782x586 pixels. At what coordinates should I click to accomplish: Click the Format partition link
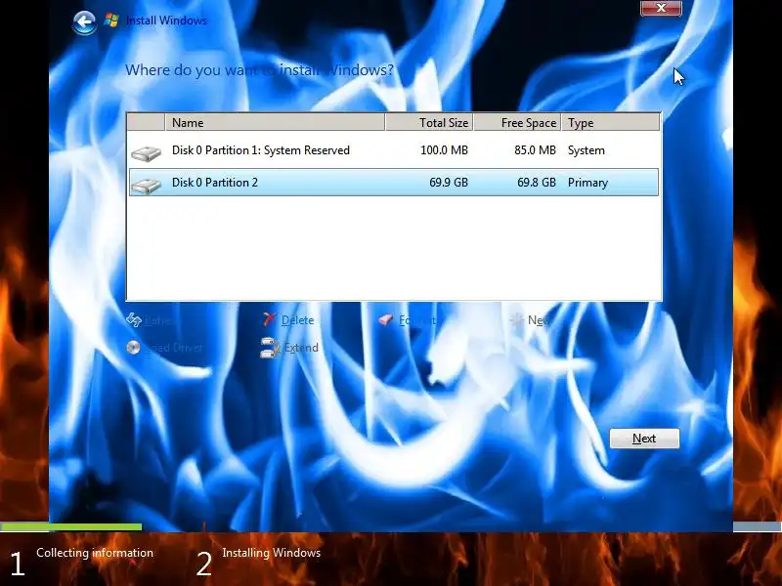point(417,320)
